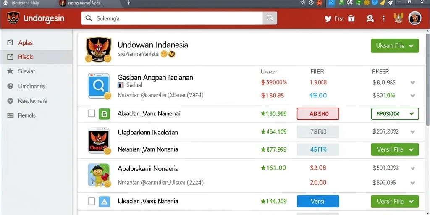The image size is (430, 215).
Task: Open the Uksam File dropdown button
Action: coord(395,46)
